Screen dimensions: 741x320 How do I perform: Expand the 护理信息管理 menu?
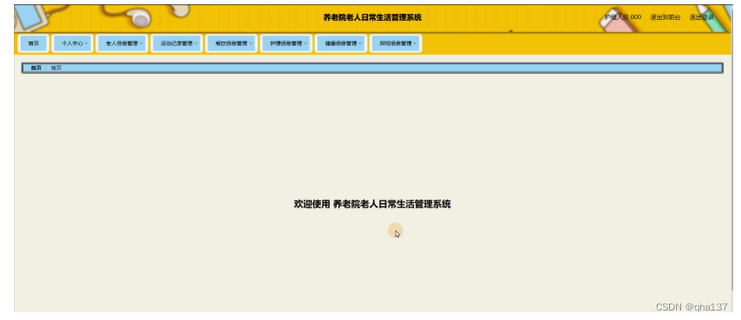point(286,43)
